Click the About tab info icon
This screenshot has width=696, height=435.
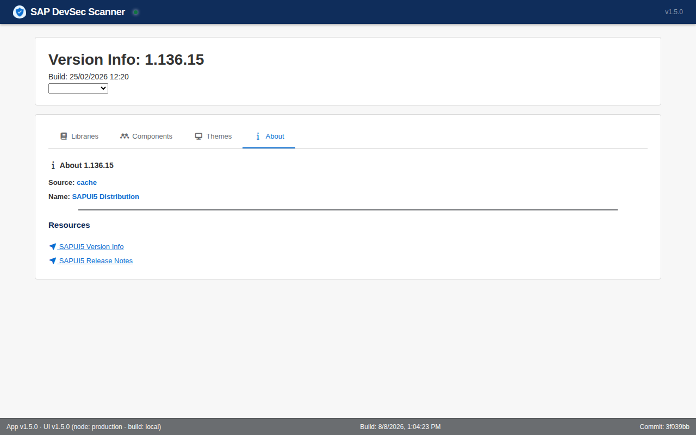click(x=258, y=136)
